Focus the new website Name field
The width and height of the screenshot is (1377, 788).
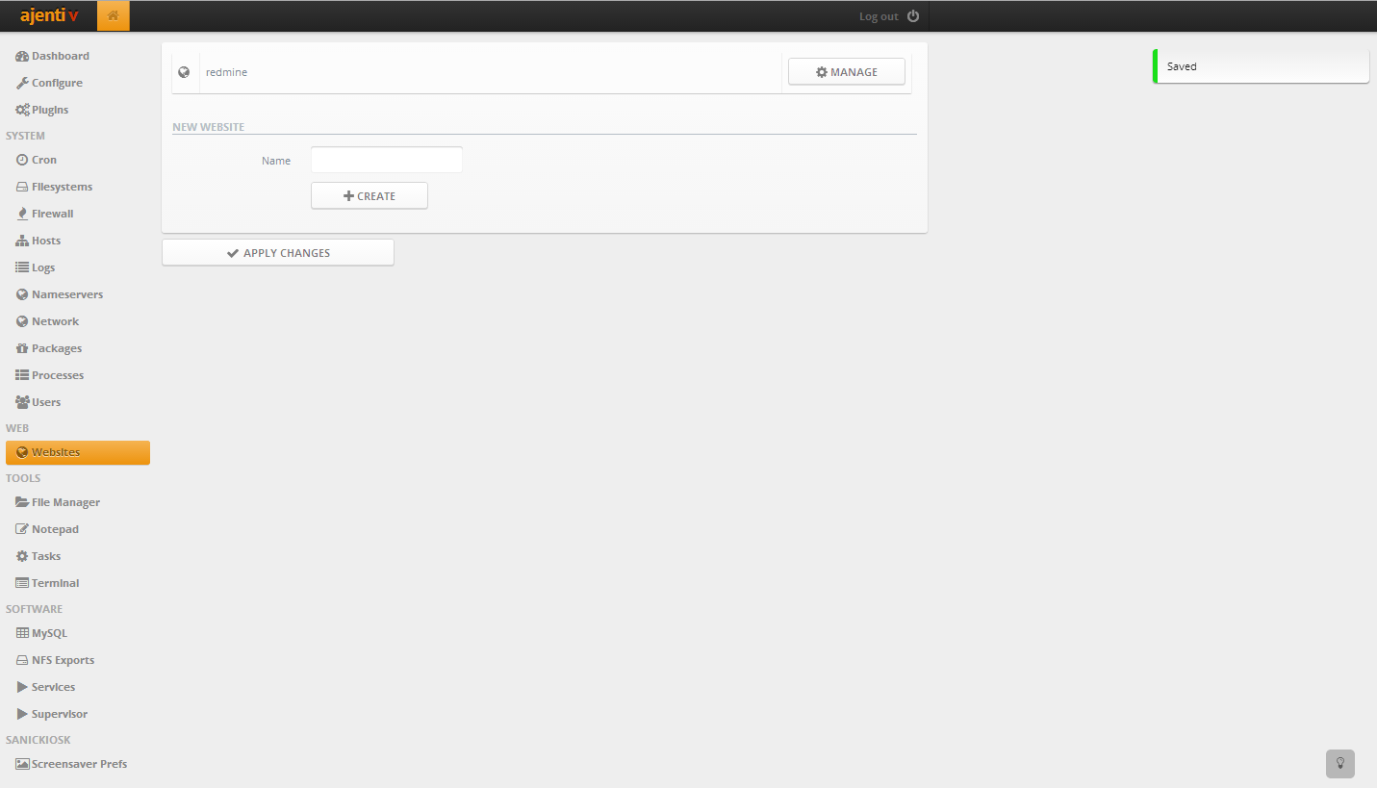(x=387, y=160)
